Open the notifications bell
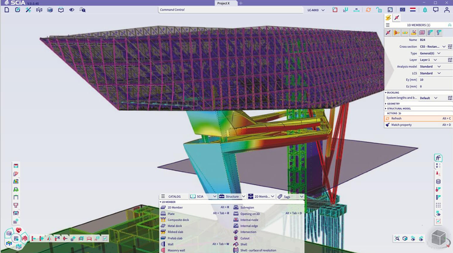 click(x=425, y=10)
